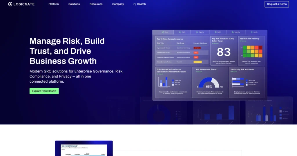
Task: Open the Admin gear icon in dashboard
Action: coord(252,32)
